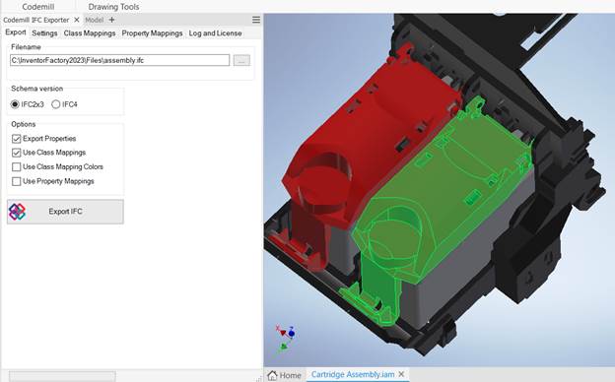Go to Log and License tab
This screenshot has width=615, height=382.
pyautogui.click(x=215, y=33)
